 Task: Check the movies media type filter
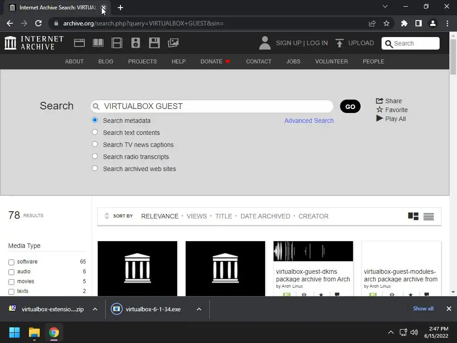coord(11,282)
